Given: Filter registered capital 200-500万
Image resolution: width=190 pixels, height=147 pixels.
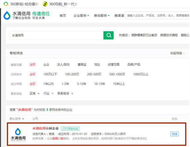Looking at the screenshot, I should pyautogui.click(x=94, y=74).
